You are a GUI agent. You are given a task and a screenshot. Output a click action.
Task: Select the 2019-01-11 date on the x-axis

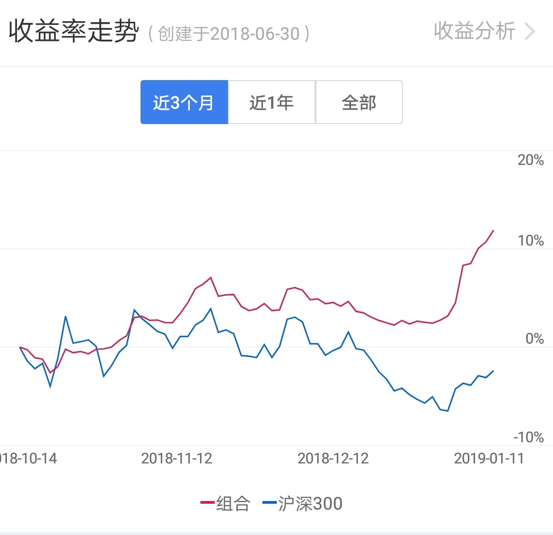pos(489,458)
